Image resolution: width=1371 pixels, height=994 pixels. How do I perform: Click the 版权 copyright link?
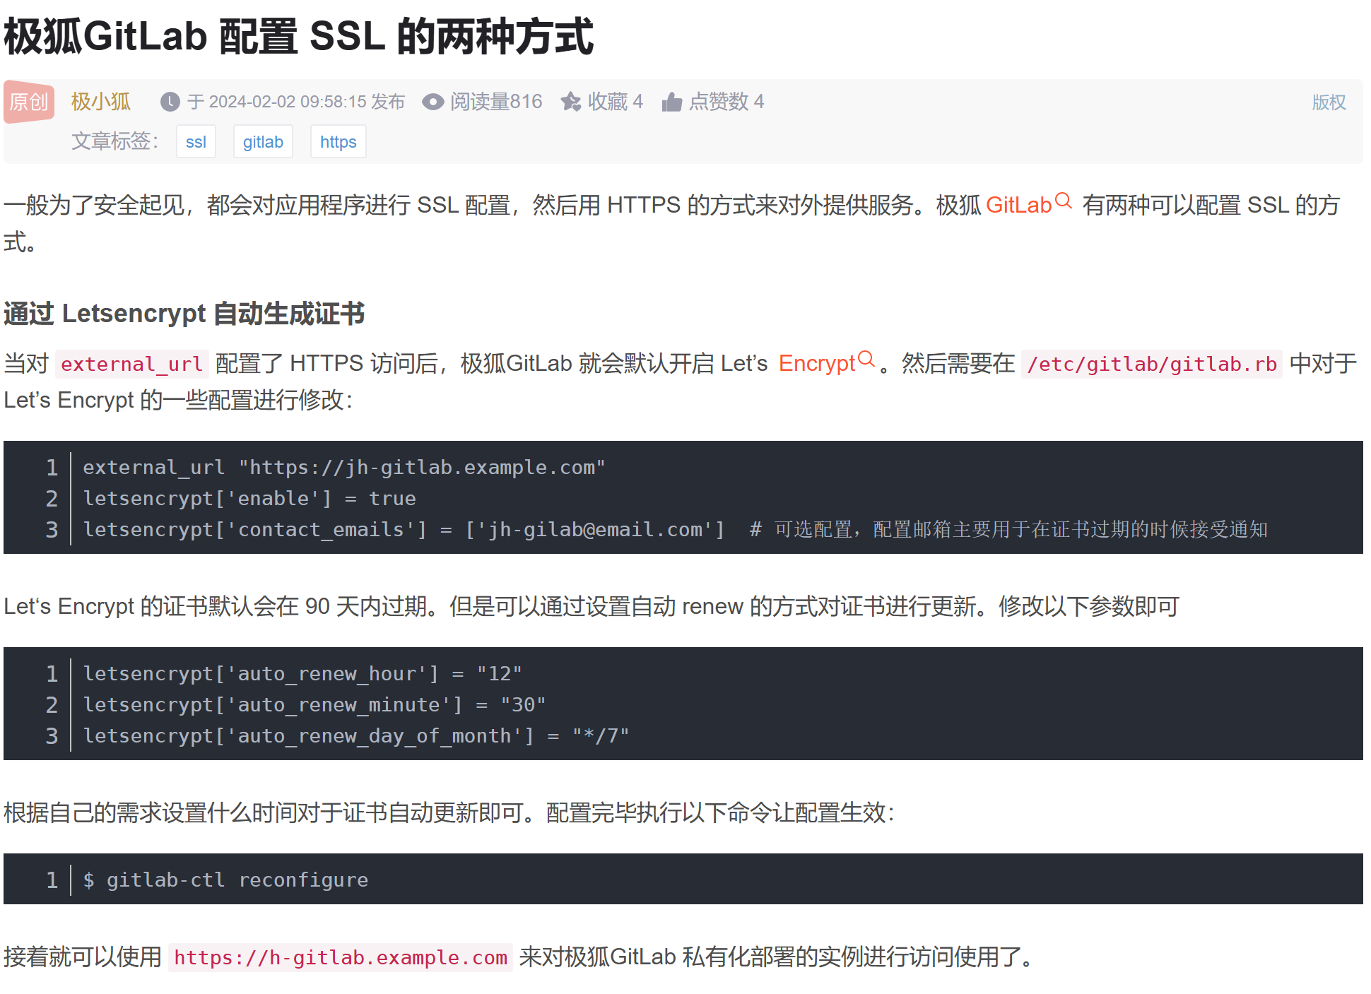point(1329,102)
